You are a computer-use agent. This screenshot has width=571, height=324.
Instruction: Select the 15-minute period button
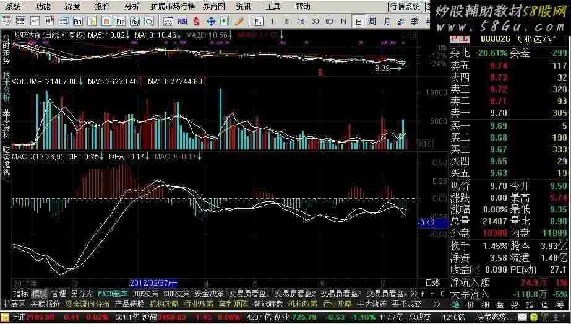click(301, 21)
